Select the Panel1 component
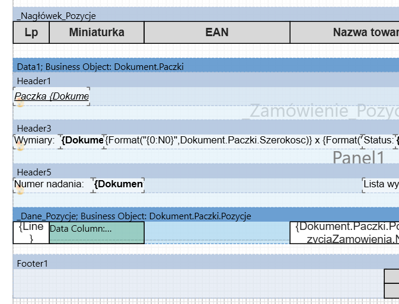 [x=358, y=158]
